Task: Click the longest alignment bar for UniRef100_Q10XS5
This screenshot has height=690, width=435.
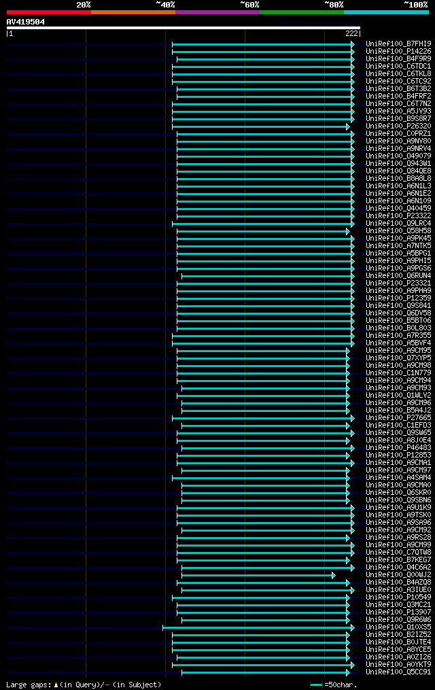Action: [259, 628]
